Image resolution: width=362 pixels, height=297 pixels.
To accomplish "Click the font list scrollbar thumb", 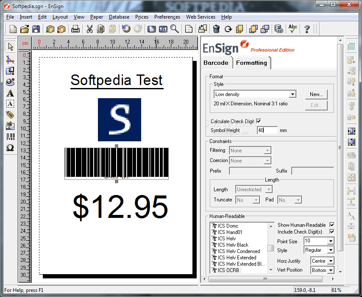I will pos(270,248).
